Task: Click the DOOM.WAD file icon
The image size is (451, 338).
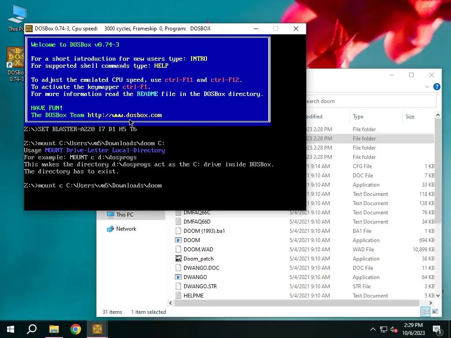Action: pos(178,249)
